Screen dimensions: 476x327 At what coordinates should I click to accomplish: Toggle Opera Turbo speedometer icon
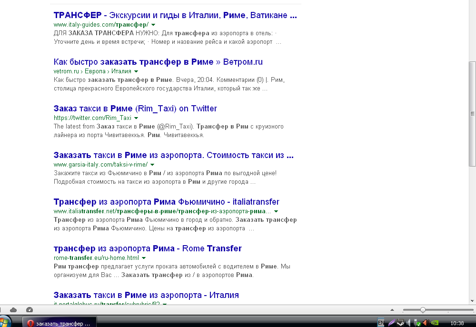click(x=30, y=310)
